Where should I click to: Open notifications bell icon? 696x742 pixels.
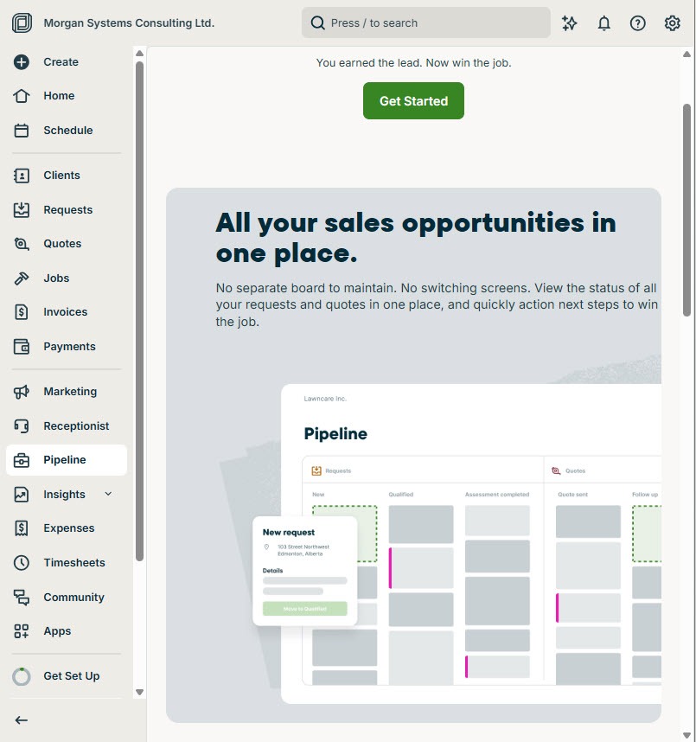pos(603,22)
